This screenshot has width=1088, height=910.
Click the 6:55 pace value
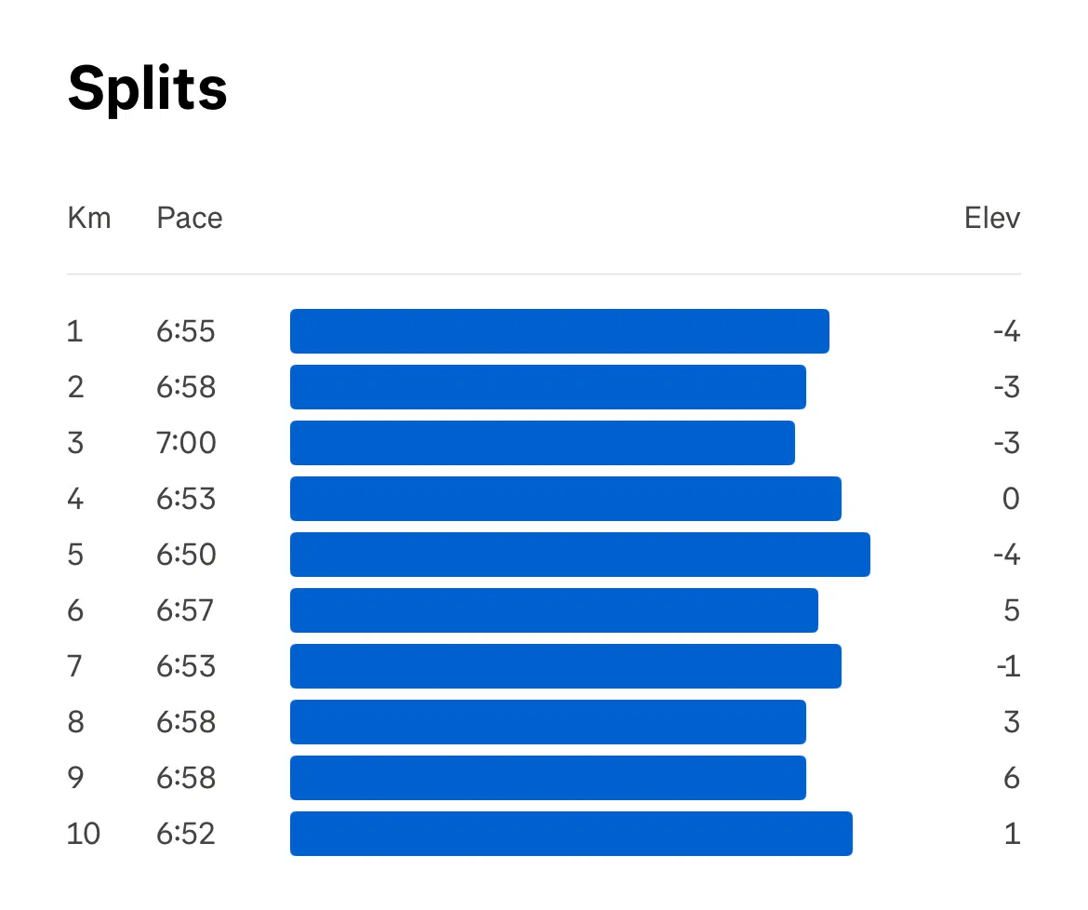click(x=185, y=331)
